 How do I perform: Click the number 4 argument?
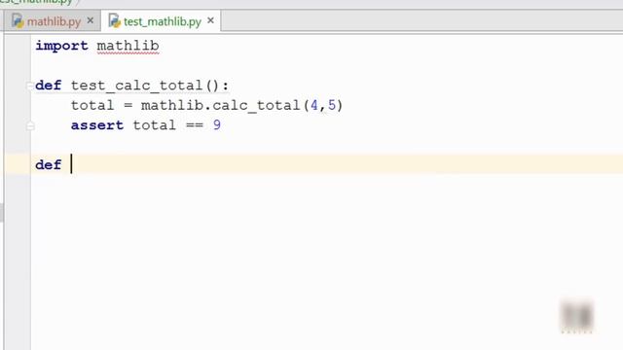point(314,106)
